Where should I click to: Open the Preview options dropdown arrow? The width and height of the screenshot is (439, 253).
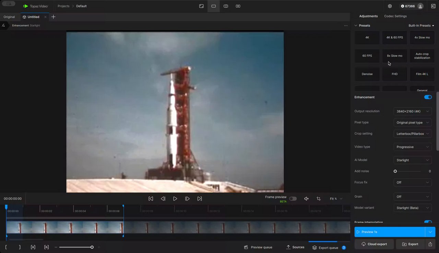[x=430, y=232]
